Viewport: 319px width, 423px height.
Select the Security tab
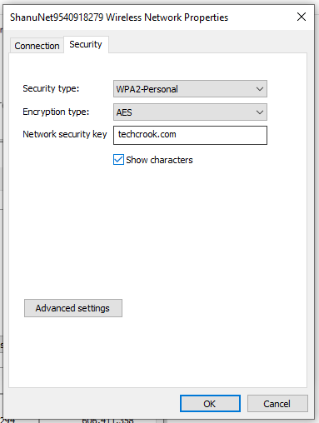(x=86, y=44)
